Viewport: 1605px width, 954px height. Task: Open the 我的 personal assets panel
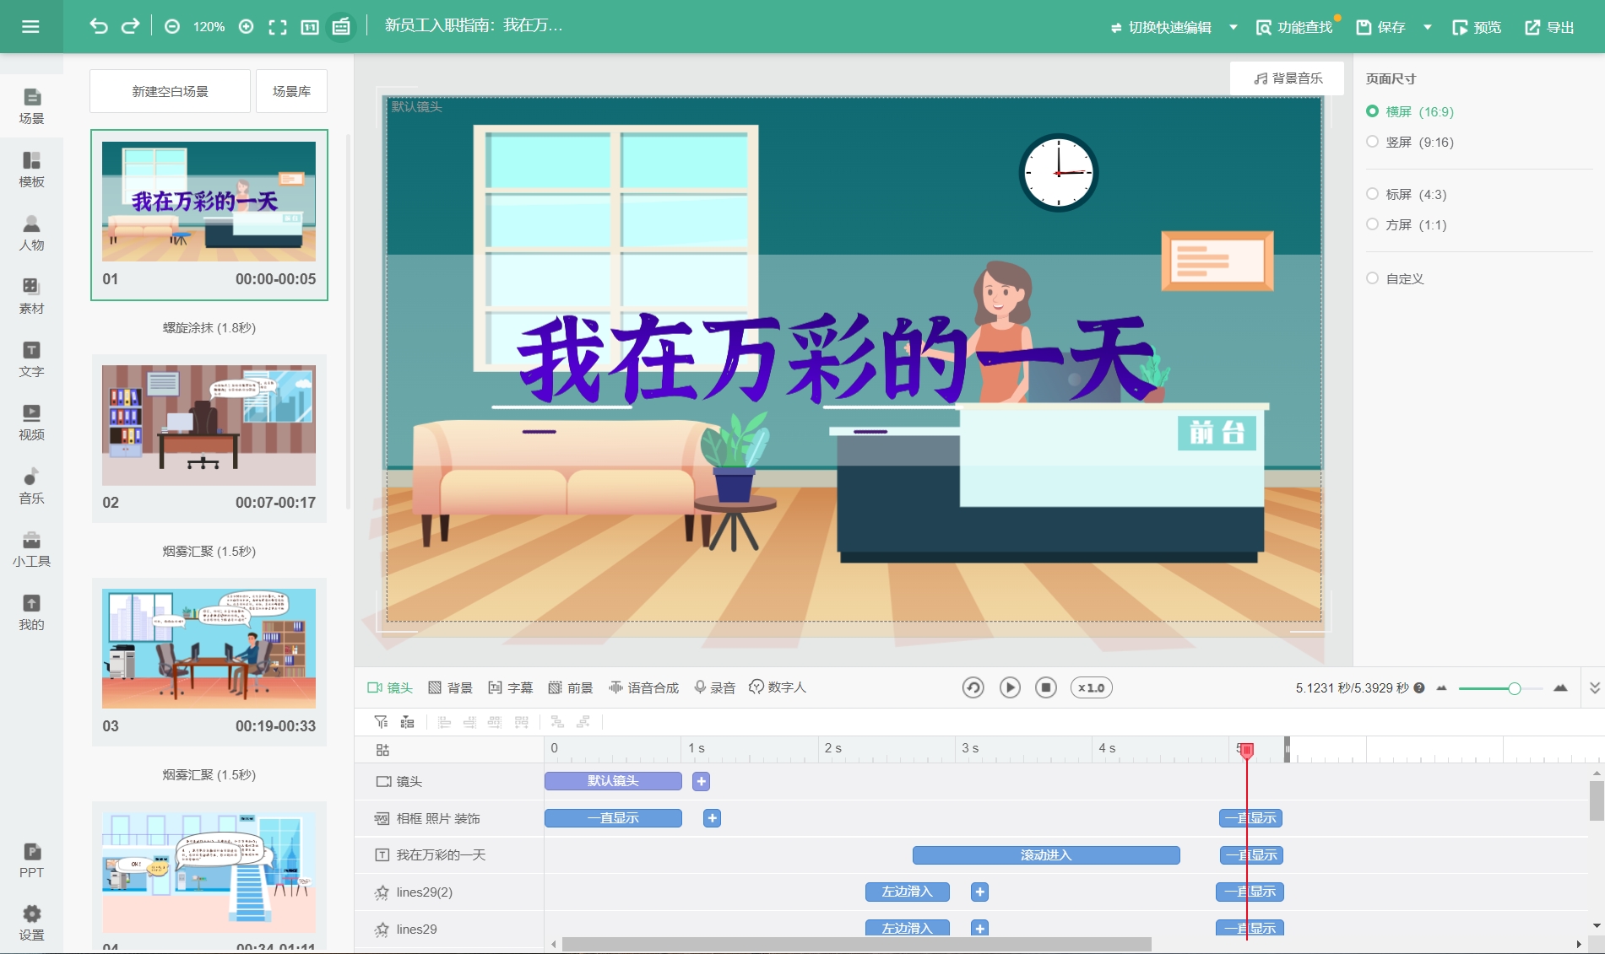(31, 612)
